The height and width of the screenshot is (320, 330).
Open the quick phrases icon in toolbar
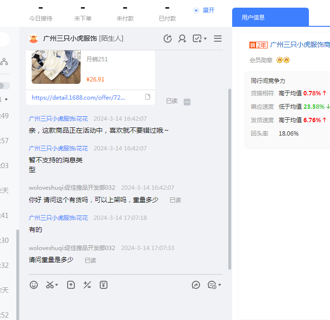pos(87,285)
